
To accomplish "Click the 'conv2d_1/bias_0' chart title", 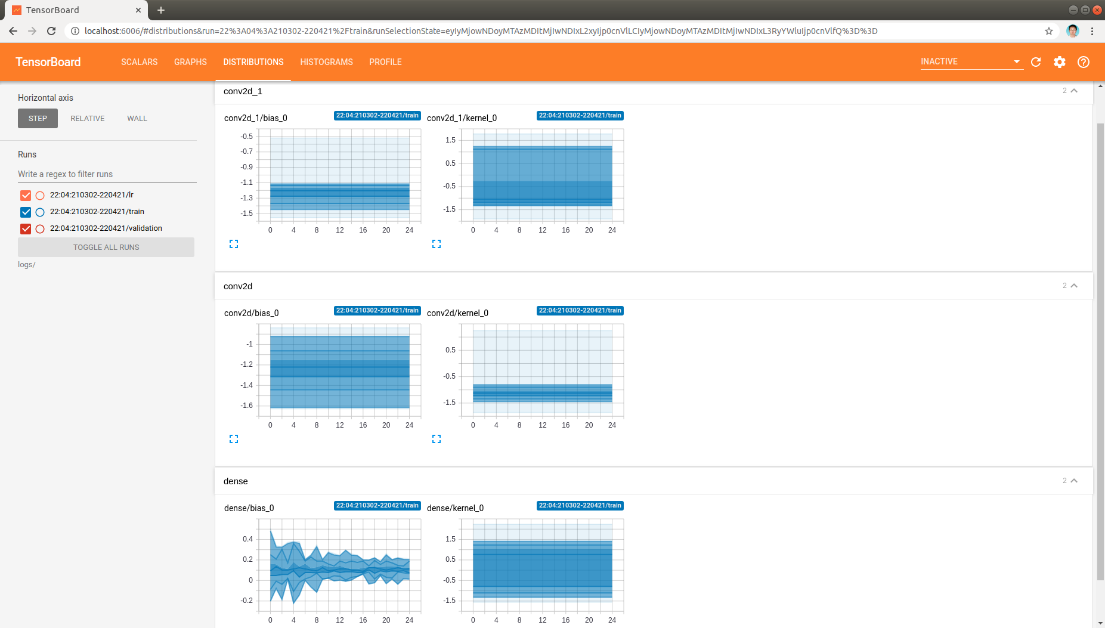I will pyautogui.click(x=256, y=118).
